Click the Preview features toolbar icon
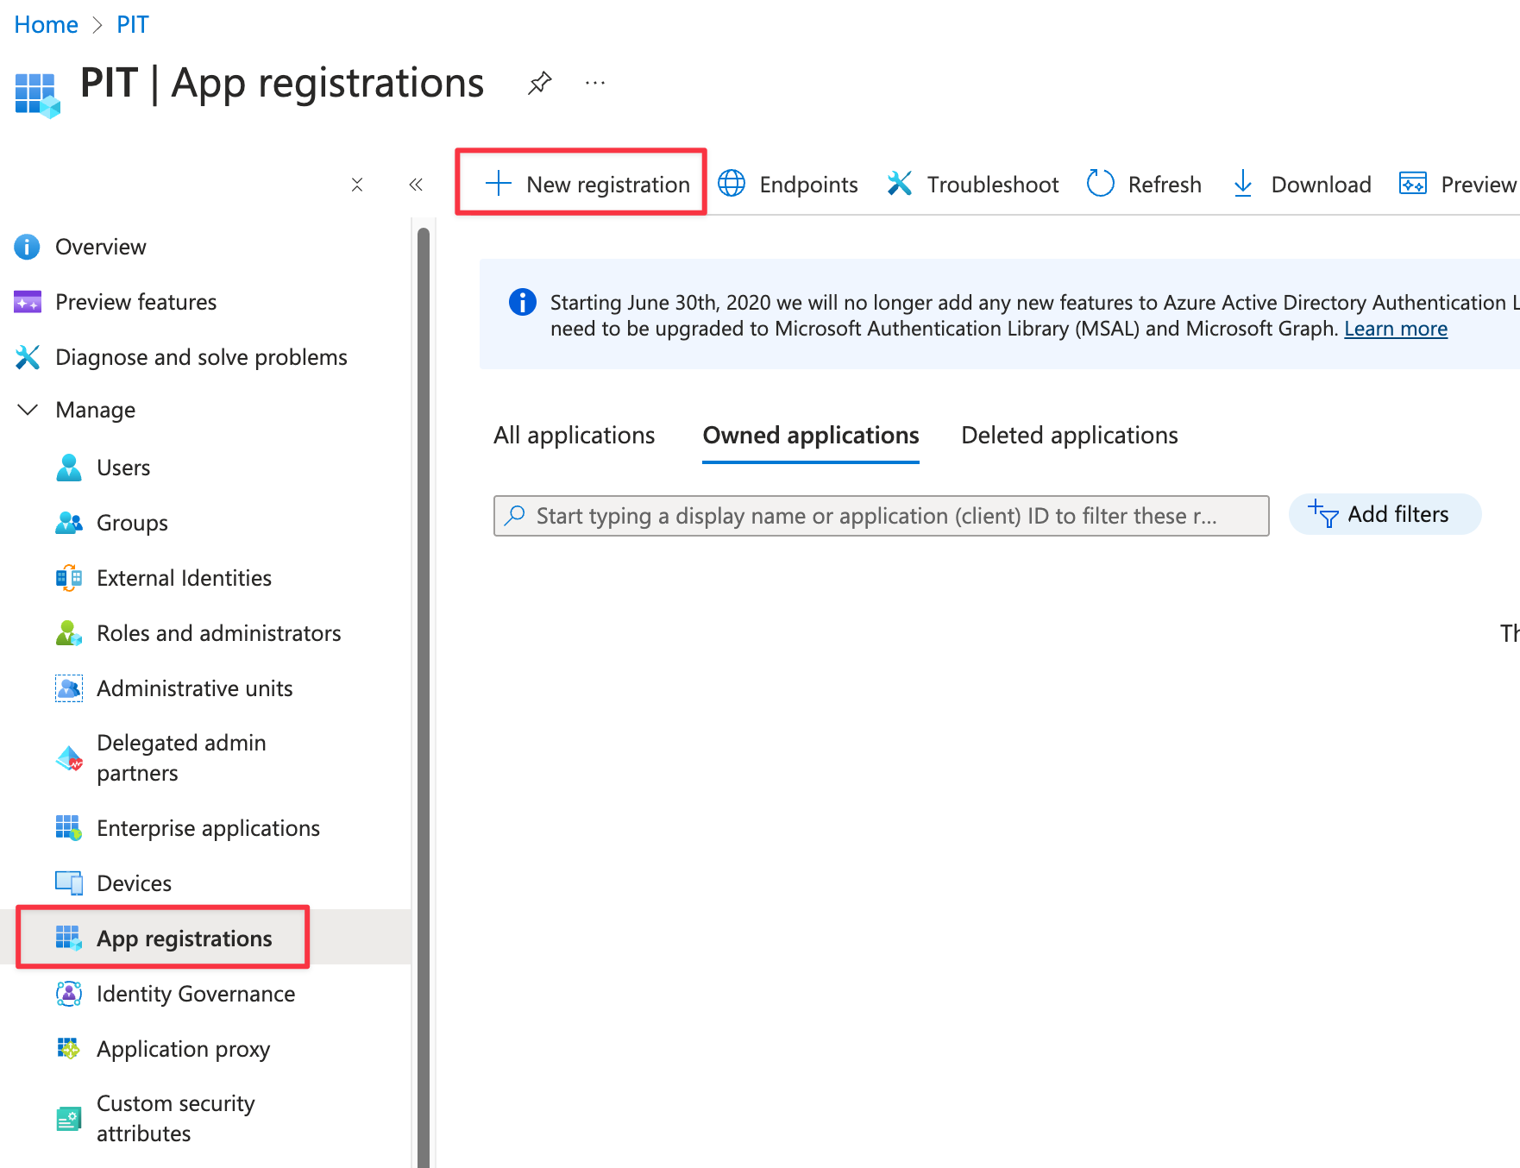The width and height of the screenshot is (1520, 1168). tap(1413, 183)
